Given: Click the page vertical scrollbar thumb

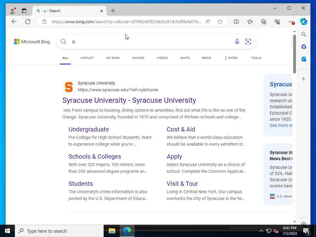Looking at the screenshot, I should tap(294, 54).
